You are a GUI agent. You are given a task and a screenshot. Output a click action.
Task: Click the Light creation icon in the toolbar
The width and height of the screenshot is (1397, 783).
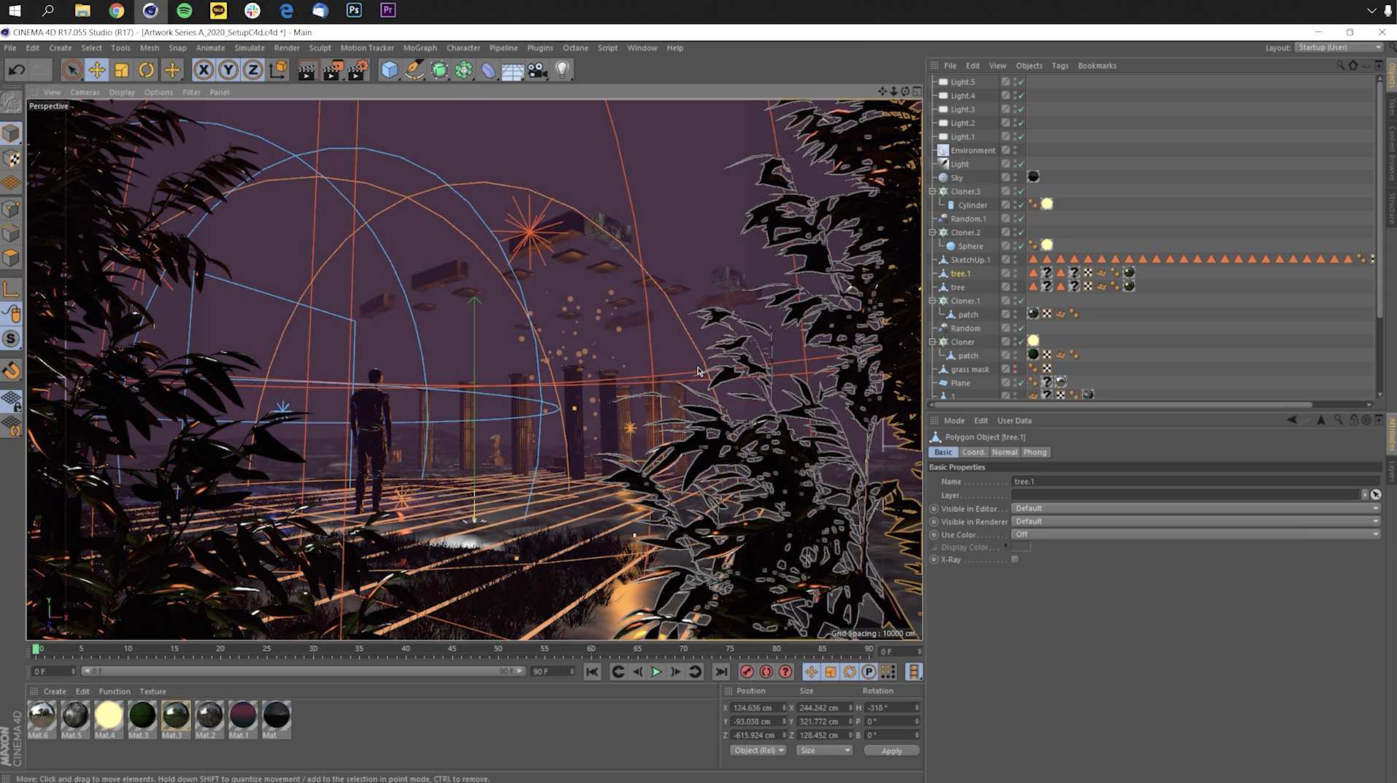tap(562, 69)
